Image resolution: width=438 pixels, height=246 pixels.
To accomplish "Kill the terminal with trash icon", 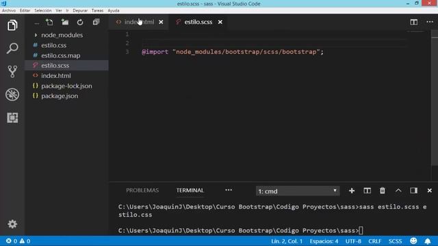I will (383, 191).
